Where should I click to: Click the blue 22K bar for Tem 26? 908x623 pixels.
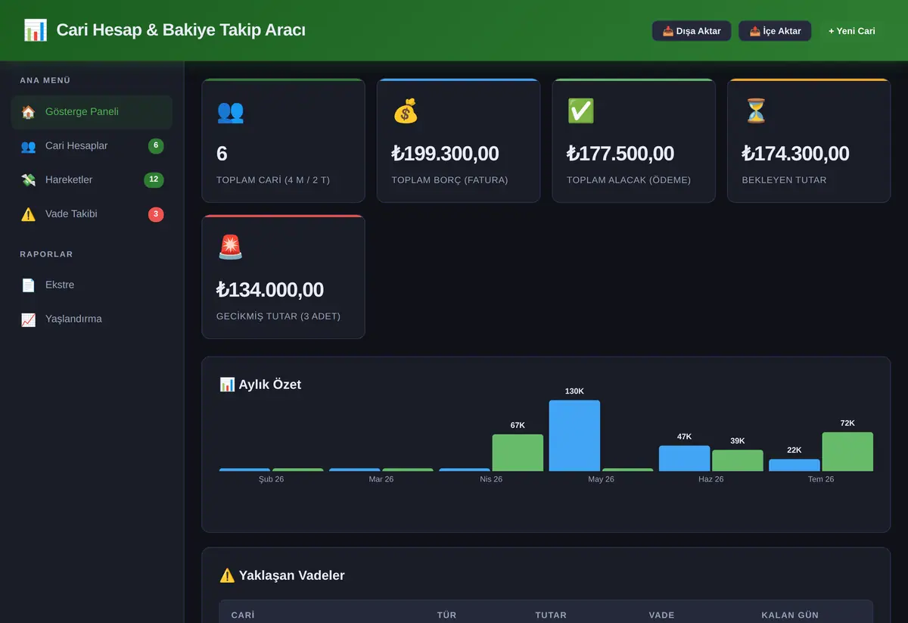[x=794, y=465]
